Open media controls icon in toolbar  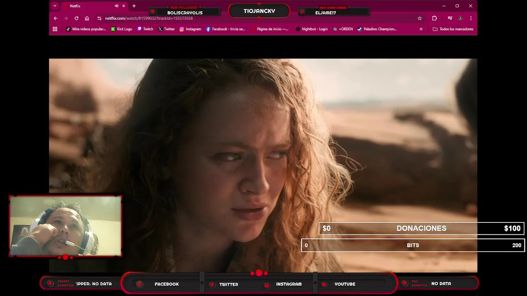450,18
